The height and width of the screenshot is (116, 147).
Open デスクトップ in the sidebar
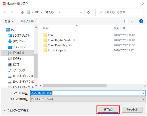tap(17, 47)
